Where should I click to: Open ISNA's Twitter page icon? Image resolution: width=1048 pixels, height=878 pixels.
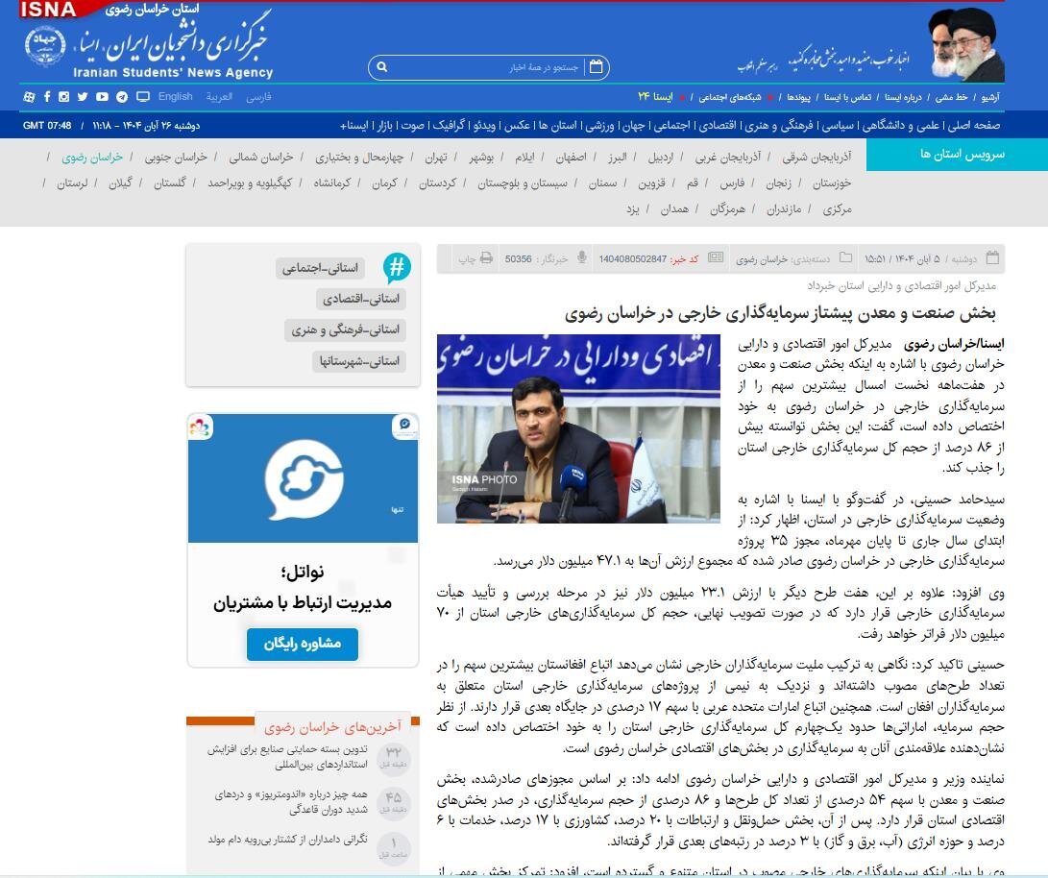[x=83, y=96]
